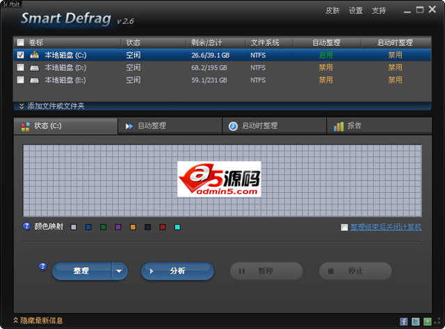Click the bar chart icon on 报告 tab
The width and height of the screenshot is (445, 329).
coord(339,127)
